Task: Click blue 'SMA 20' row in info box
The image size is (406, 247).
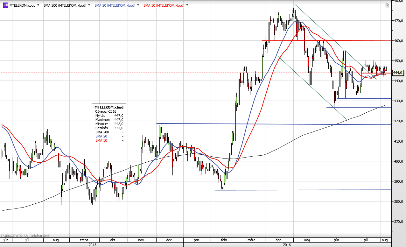Action: pyautogui.click(x=109, y=136)
